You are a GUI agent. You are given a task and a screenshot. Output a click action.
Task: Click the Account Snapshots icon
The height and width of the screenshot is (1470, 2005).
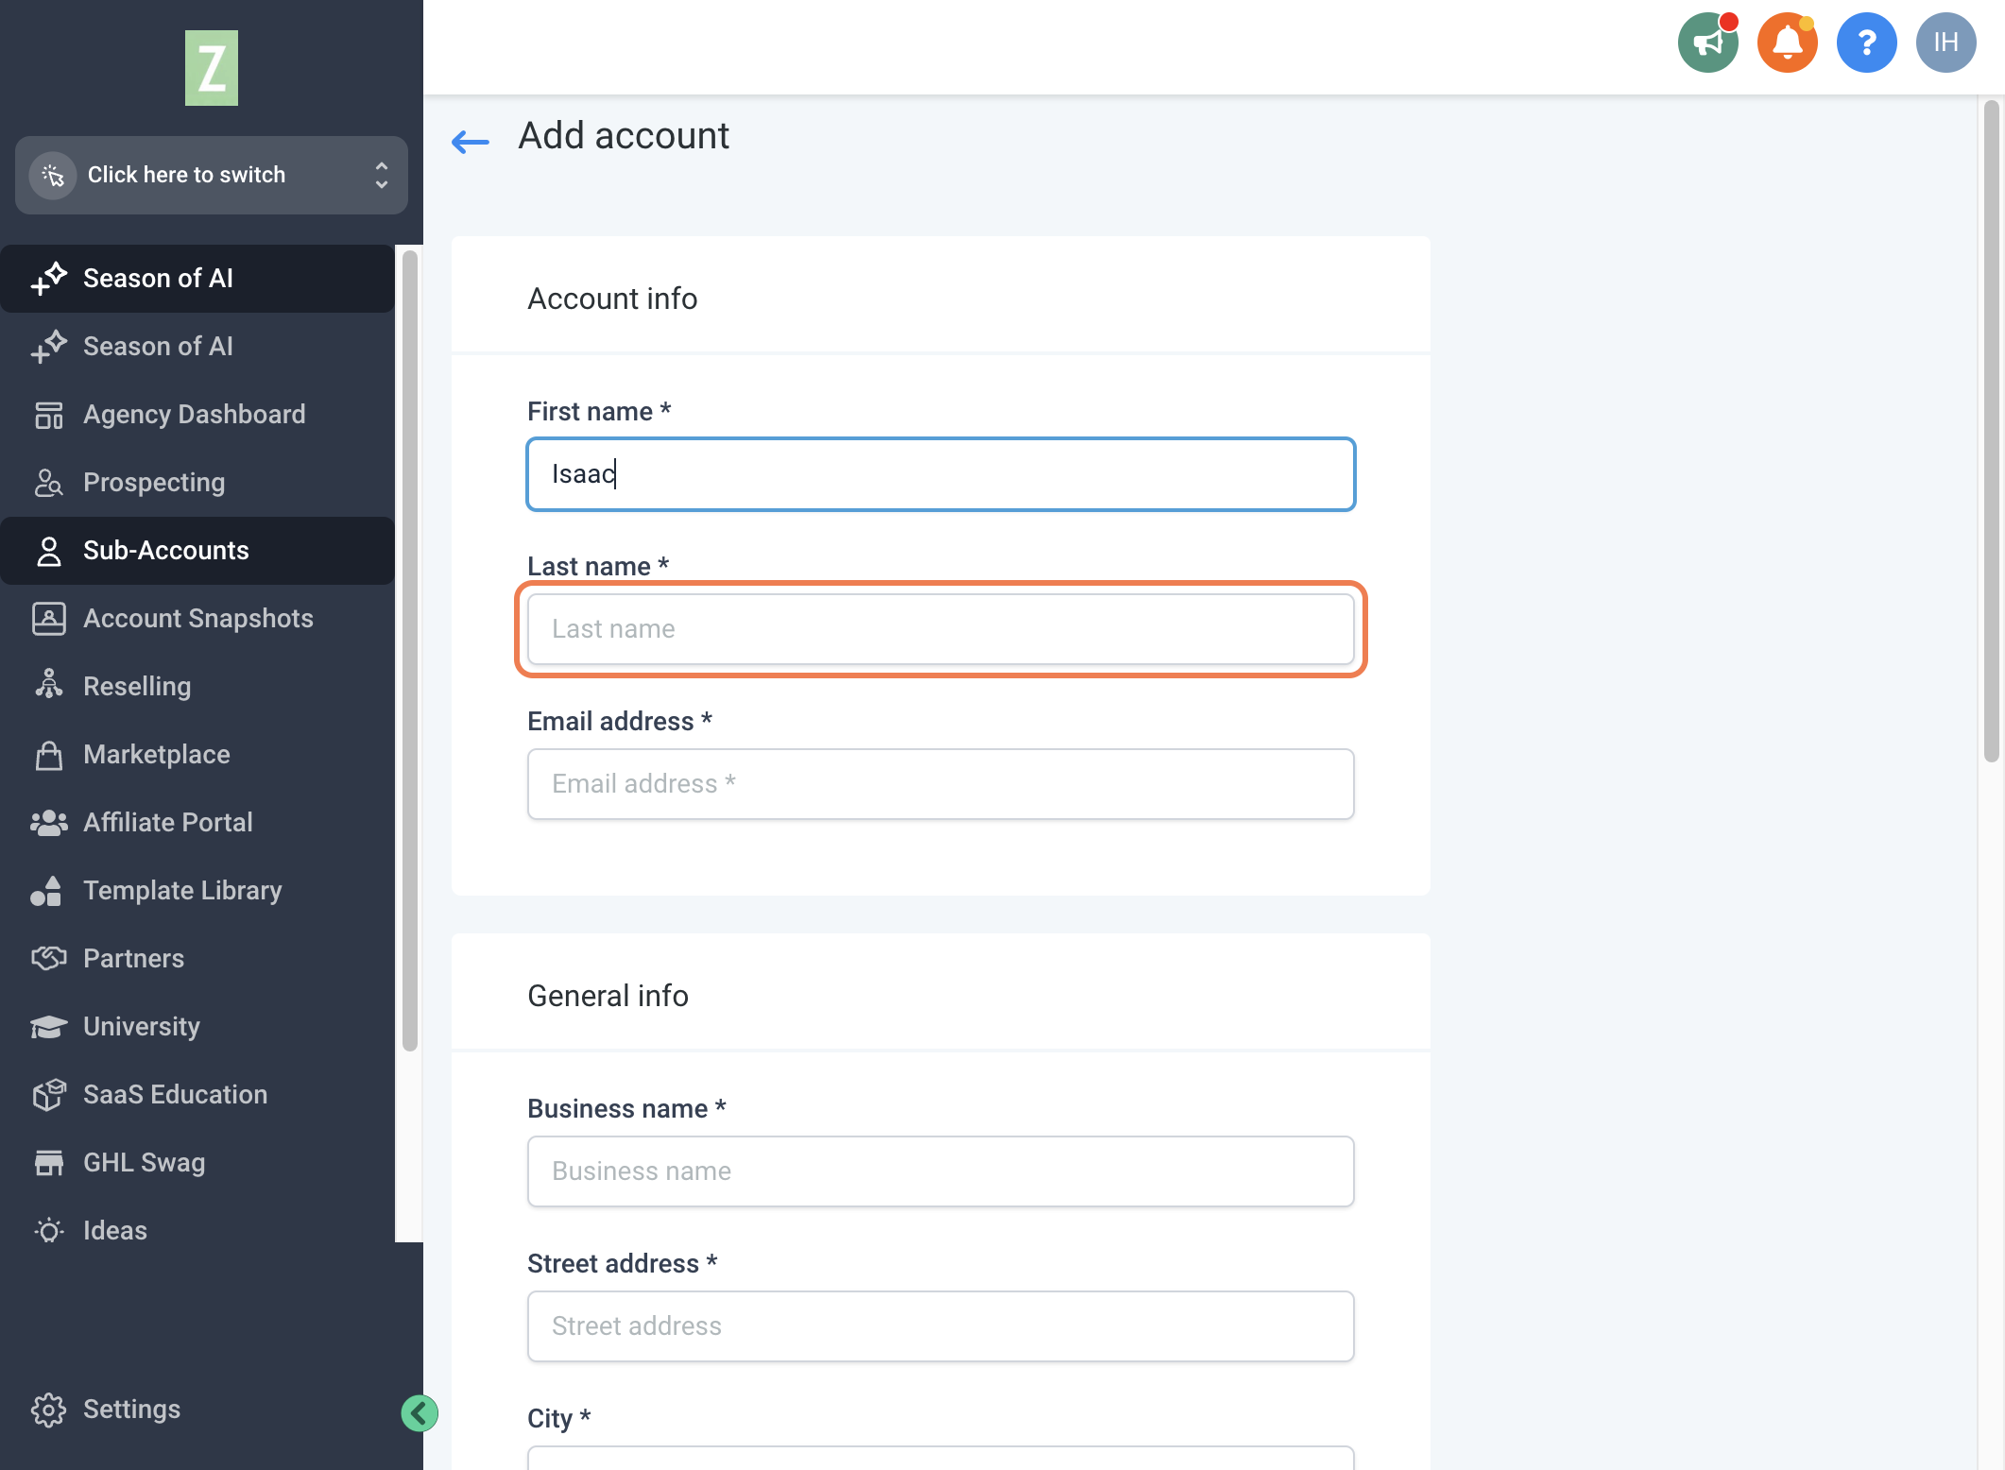(48, 619)
